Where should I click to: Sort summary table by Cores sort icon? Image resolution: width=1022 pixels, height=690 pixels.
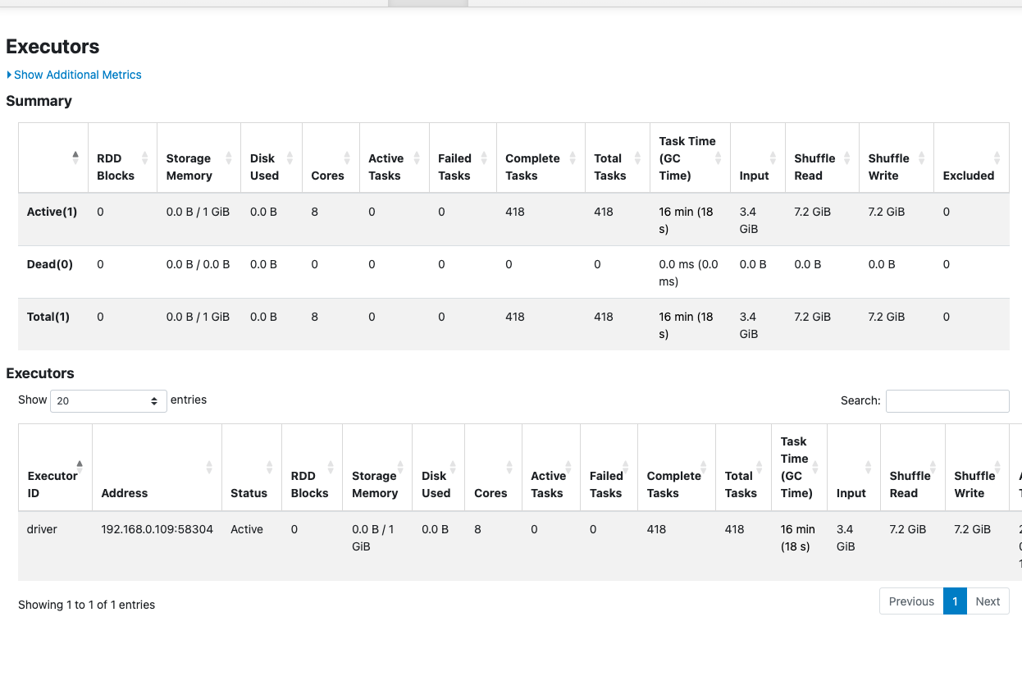[x=347, y=158]
